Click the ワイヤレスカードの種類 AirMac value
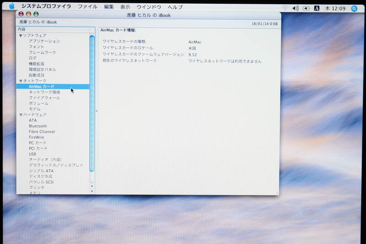Viewport: 366px width, 244px height. pos(195,42)
